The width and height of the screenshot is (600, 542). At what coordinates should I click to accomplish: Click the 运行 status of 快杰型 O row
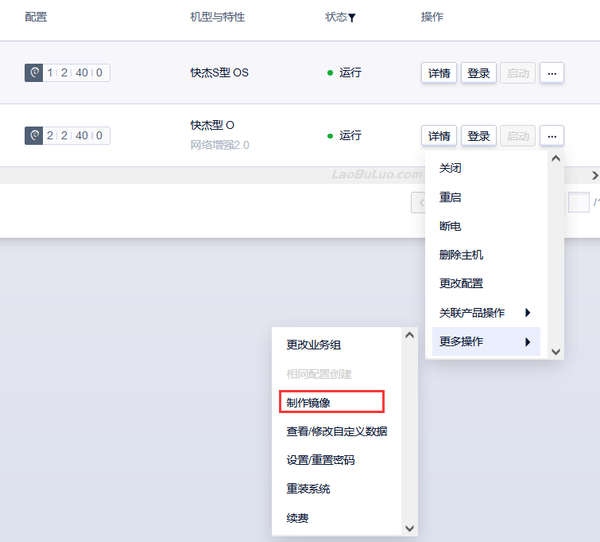coord(345,135)
